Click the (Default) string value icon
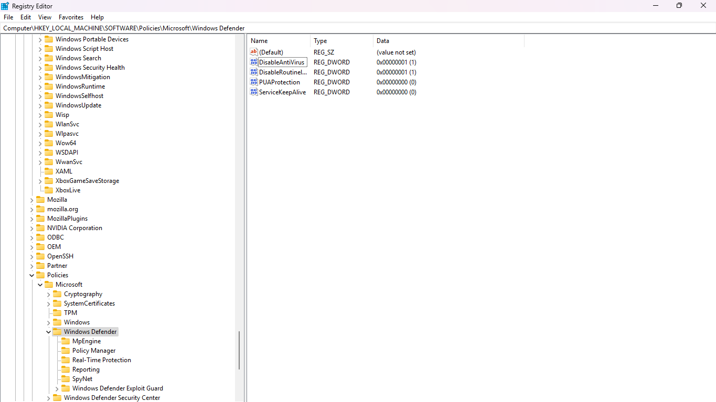 (x=254, y=52)
